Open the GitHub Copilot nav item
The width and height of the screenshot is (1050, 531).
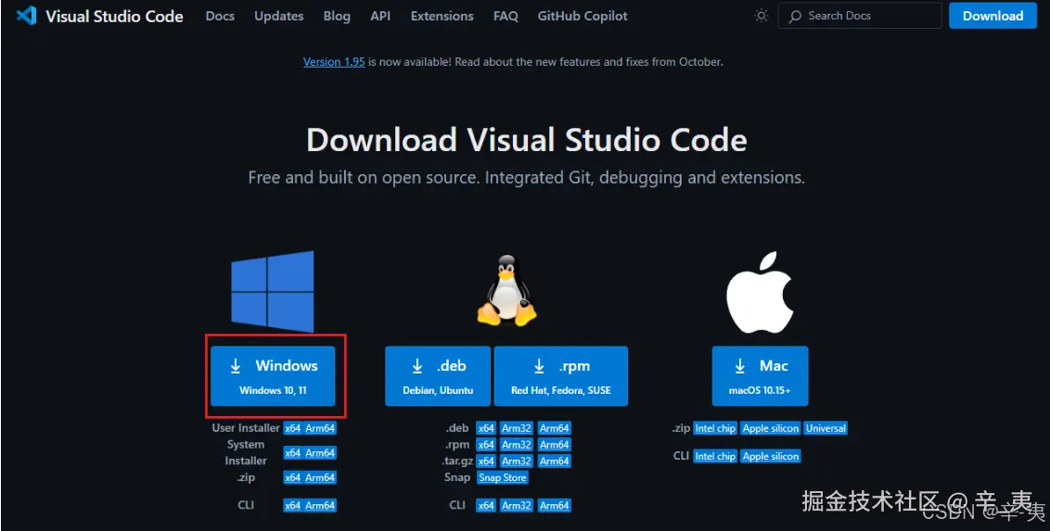583,16
